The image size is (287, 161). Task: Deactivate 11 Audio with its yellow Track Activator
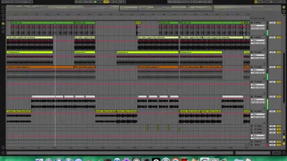(278, 67)
